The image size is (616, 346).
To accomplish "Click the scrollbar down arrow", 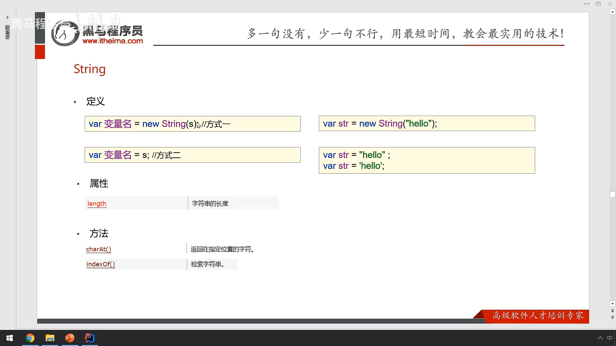I will pyautogui.click(x=612, y=304).
